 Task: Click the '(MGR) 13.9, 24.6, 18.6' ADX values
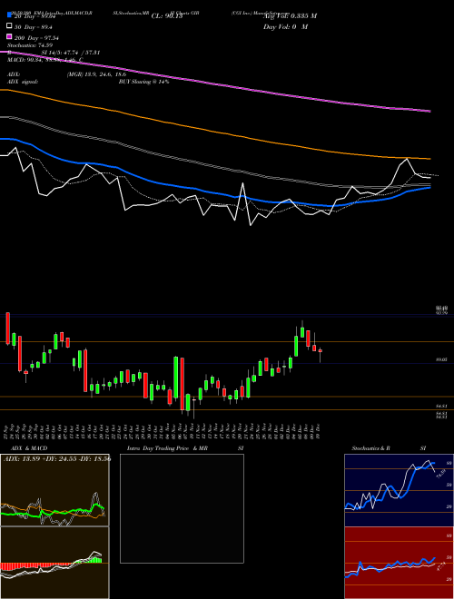[96, 74]
